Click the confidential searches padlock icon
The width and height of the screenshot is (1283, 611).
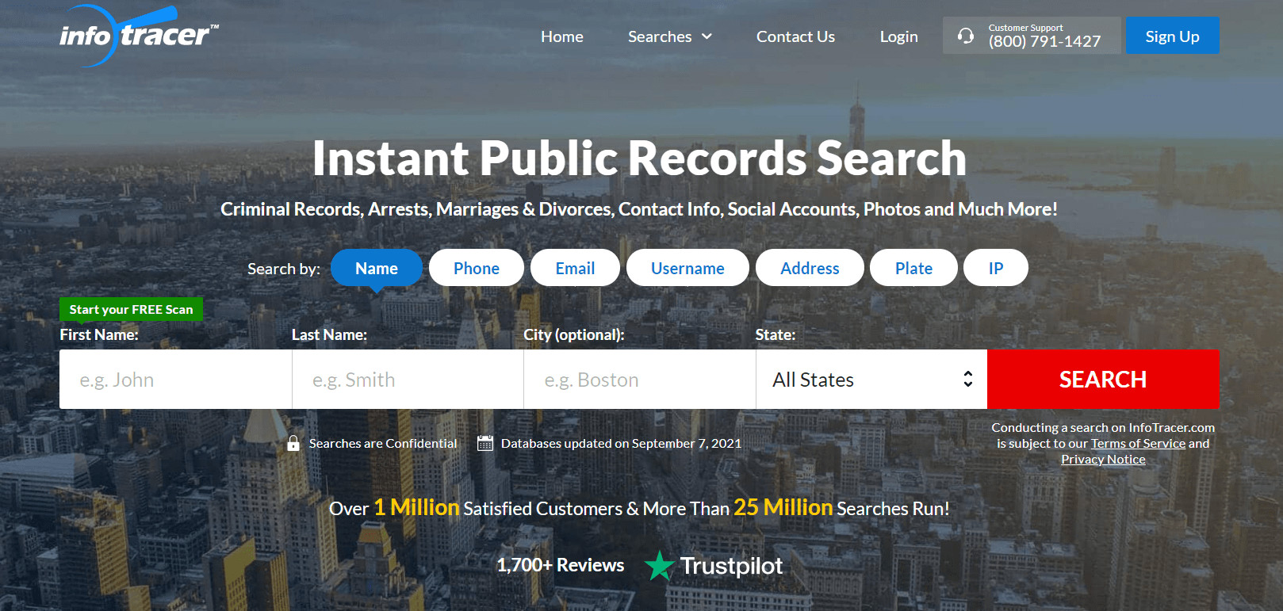point(293,443)
